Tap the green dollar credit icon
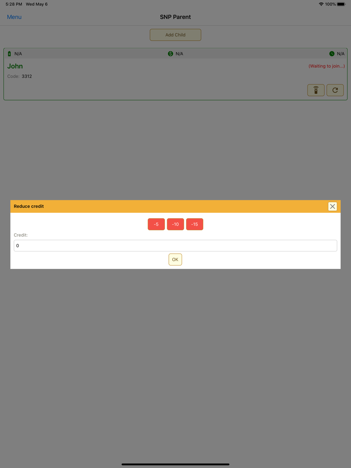Viewport: 351px width, 468px height. (x=170, y=54)
